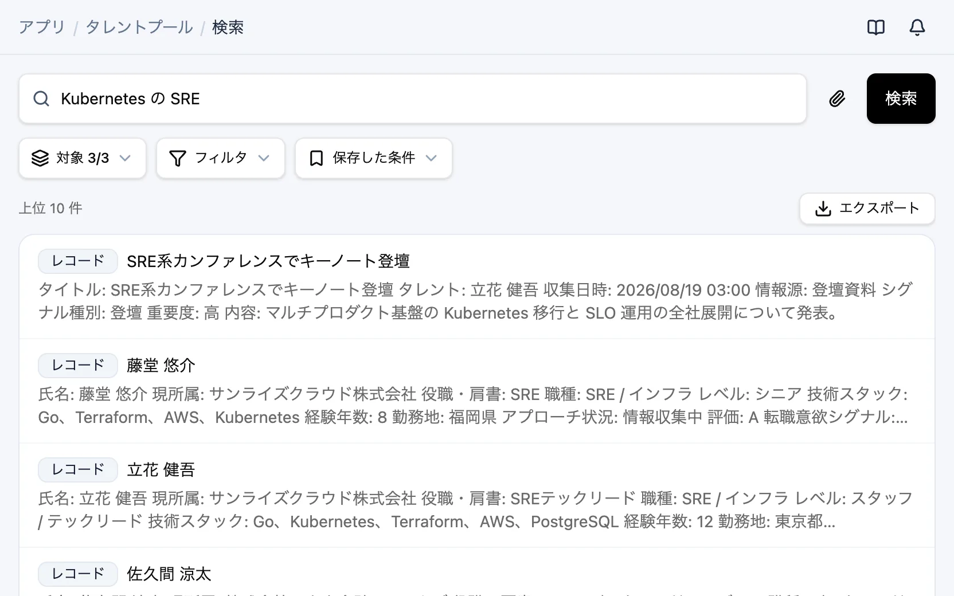The width and height of the screenshot is (954, 596).
Task: Click the paperclip attach icon
Action: tap(837, 99)
